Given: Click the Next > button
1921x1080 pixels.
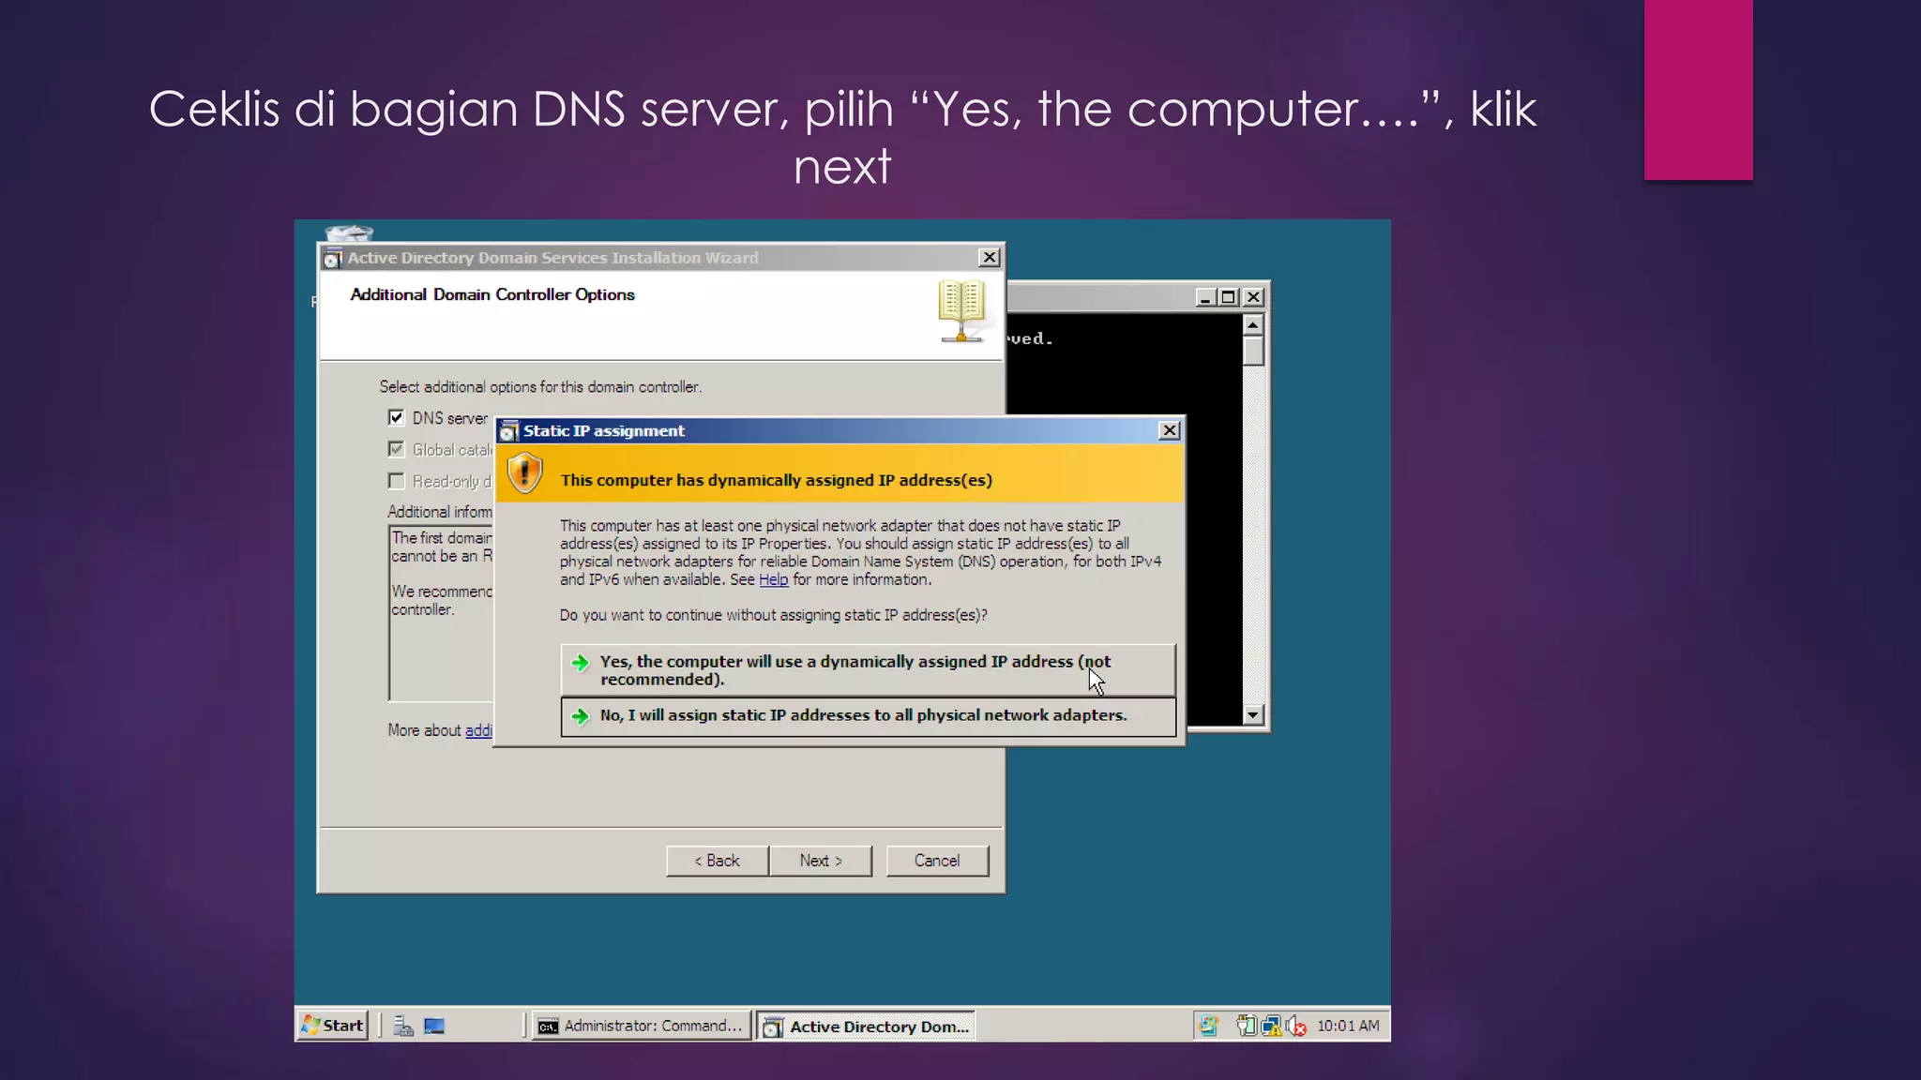Looking at the screenshot, I should pyautogui.click(x=821, y=861).
